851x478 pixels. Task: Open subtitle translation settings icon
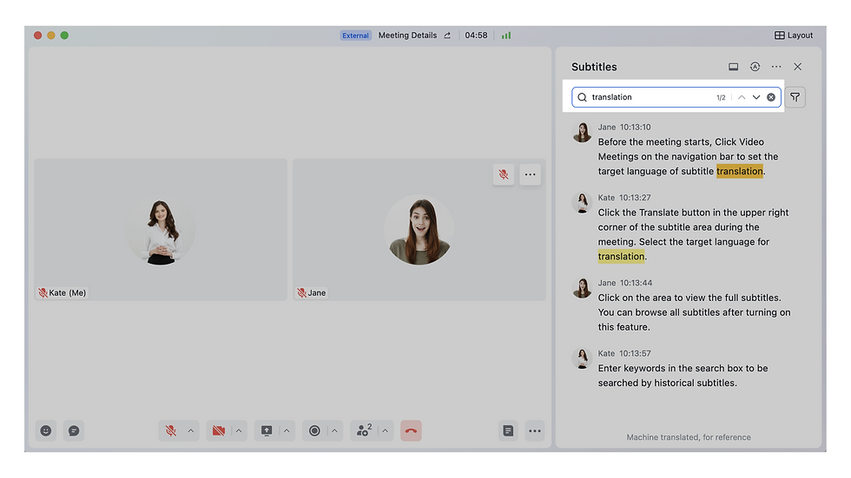coord(755,67)
